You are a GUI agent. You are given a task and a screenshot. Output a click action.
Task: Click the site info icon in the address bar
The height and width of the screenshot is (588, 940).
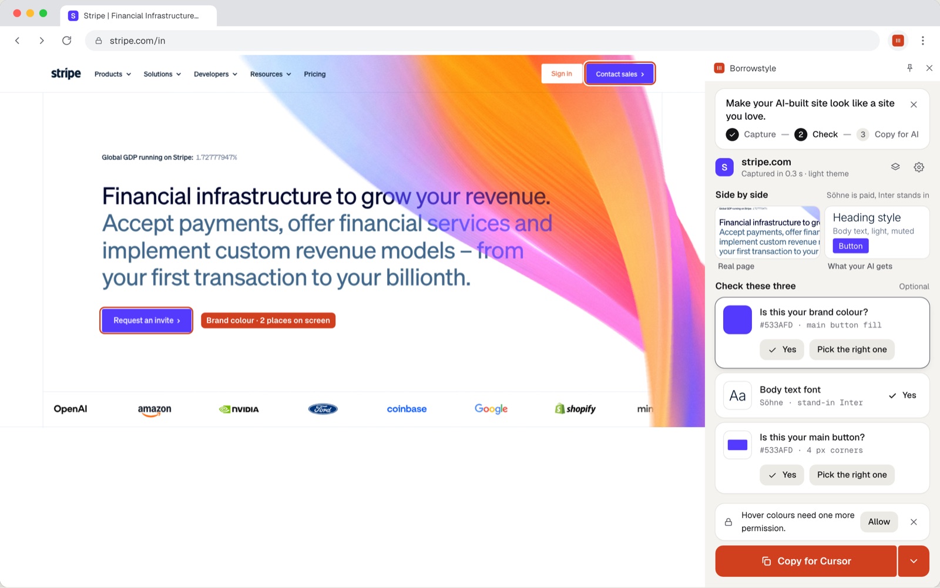(99, 41)
